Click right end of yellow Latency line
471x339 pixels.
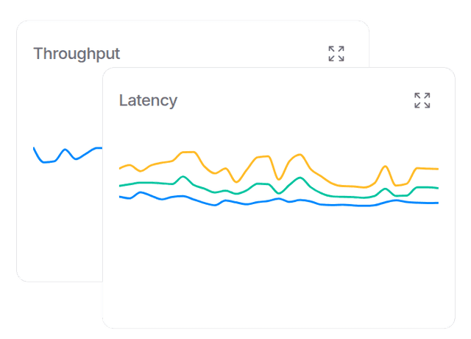coord(438,169)
